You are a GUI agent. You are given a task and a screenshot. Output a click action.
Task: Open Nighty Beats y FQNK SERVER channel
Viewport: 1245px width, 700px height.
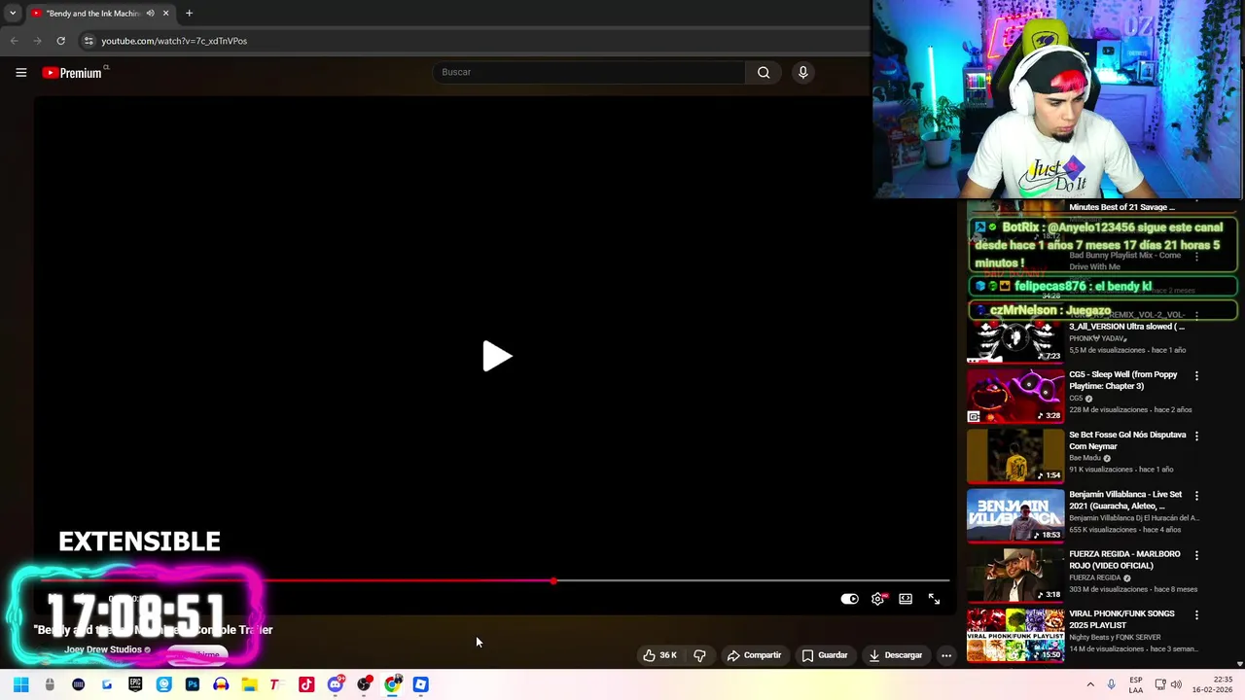(x=1115, y=638)
